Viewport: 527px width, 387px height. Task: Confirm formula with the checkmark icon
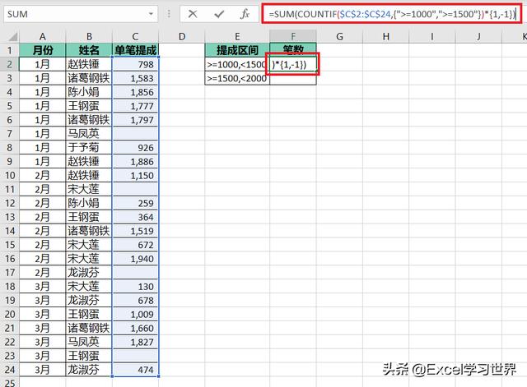(x=219, y=14)
